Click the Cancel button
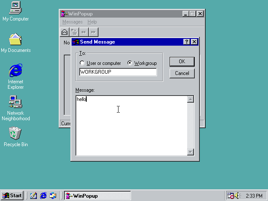Image resolution: width=268 pixels, height=201 pixels. (x=182, y=73)
